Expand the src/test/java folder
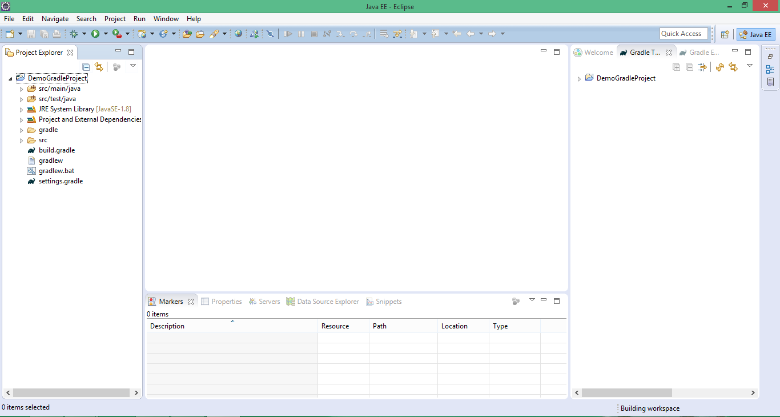Image resolution: width=780 pixels, height=417 pixels. click(21, 99)
